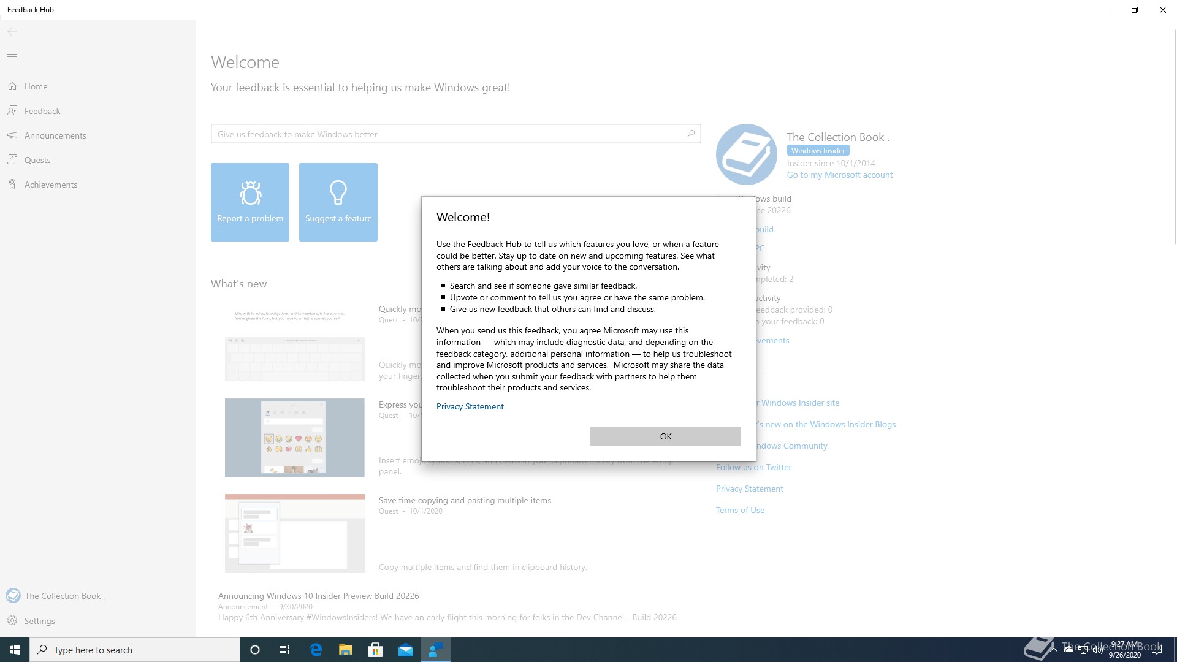
Task: Open Privacy Statement link in right panel
Action: tap(749, 489)
